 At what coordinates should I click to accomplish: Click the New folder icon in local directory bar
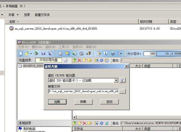pos(80,123)
